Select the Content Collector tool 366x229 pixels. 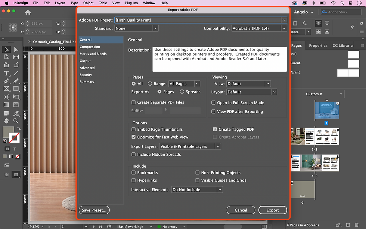click(x=6, y=65)
